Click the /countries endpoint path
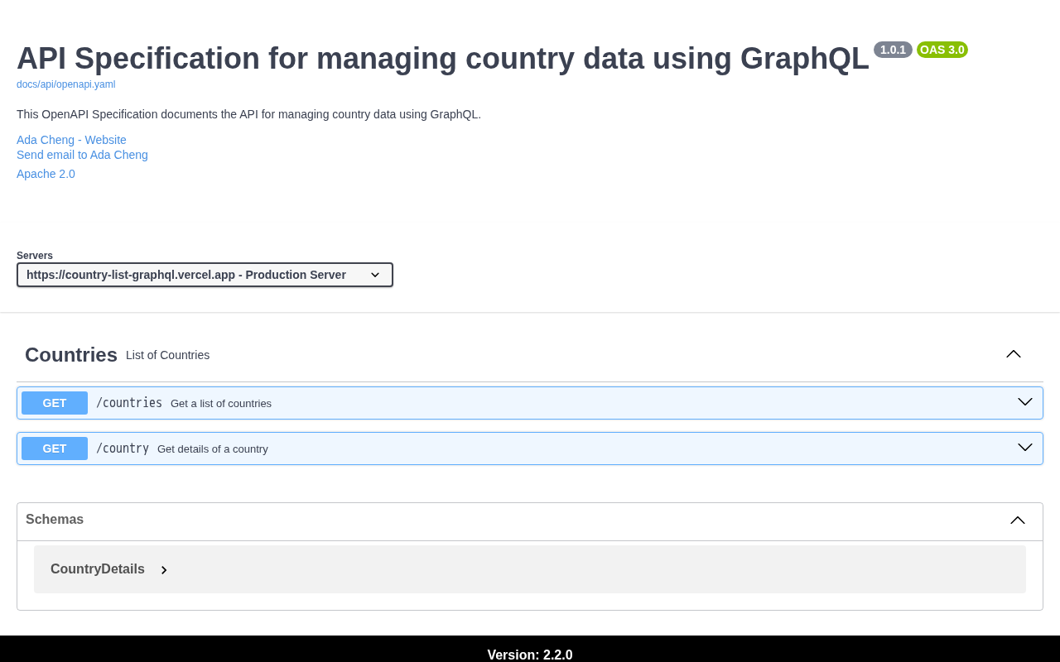This screenshot has width=1060, height=662. [129, 403]
